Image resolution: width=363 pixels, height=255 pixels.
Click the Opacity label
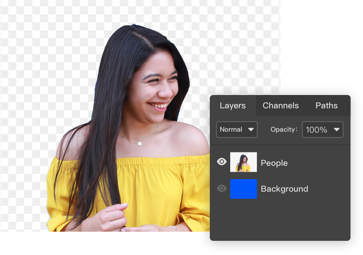click(283, 130)
